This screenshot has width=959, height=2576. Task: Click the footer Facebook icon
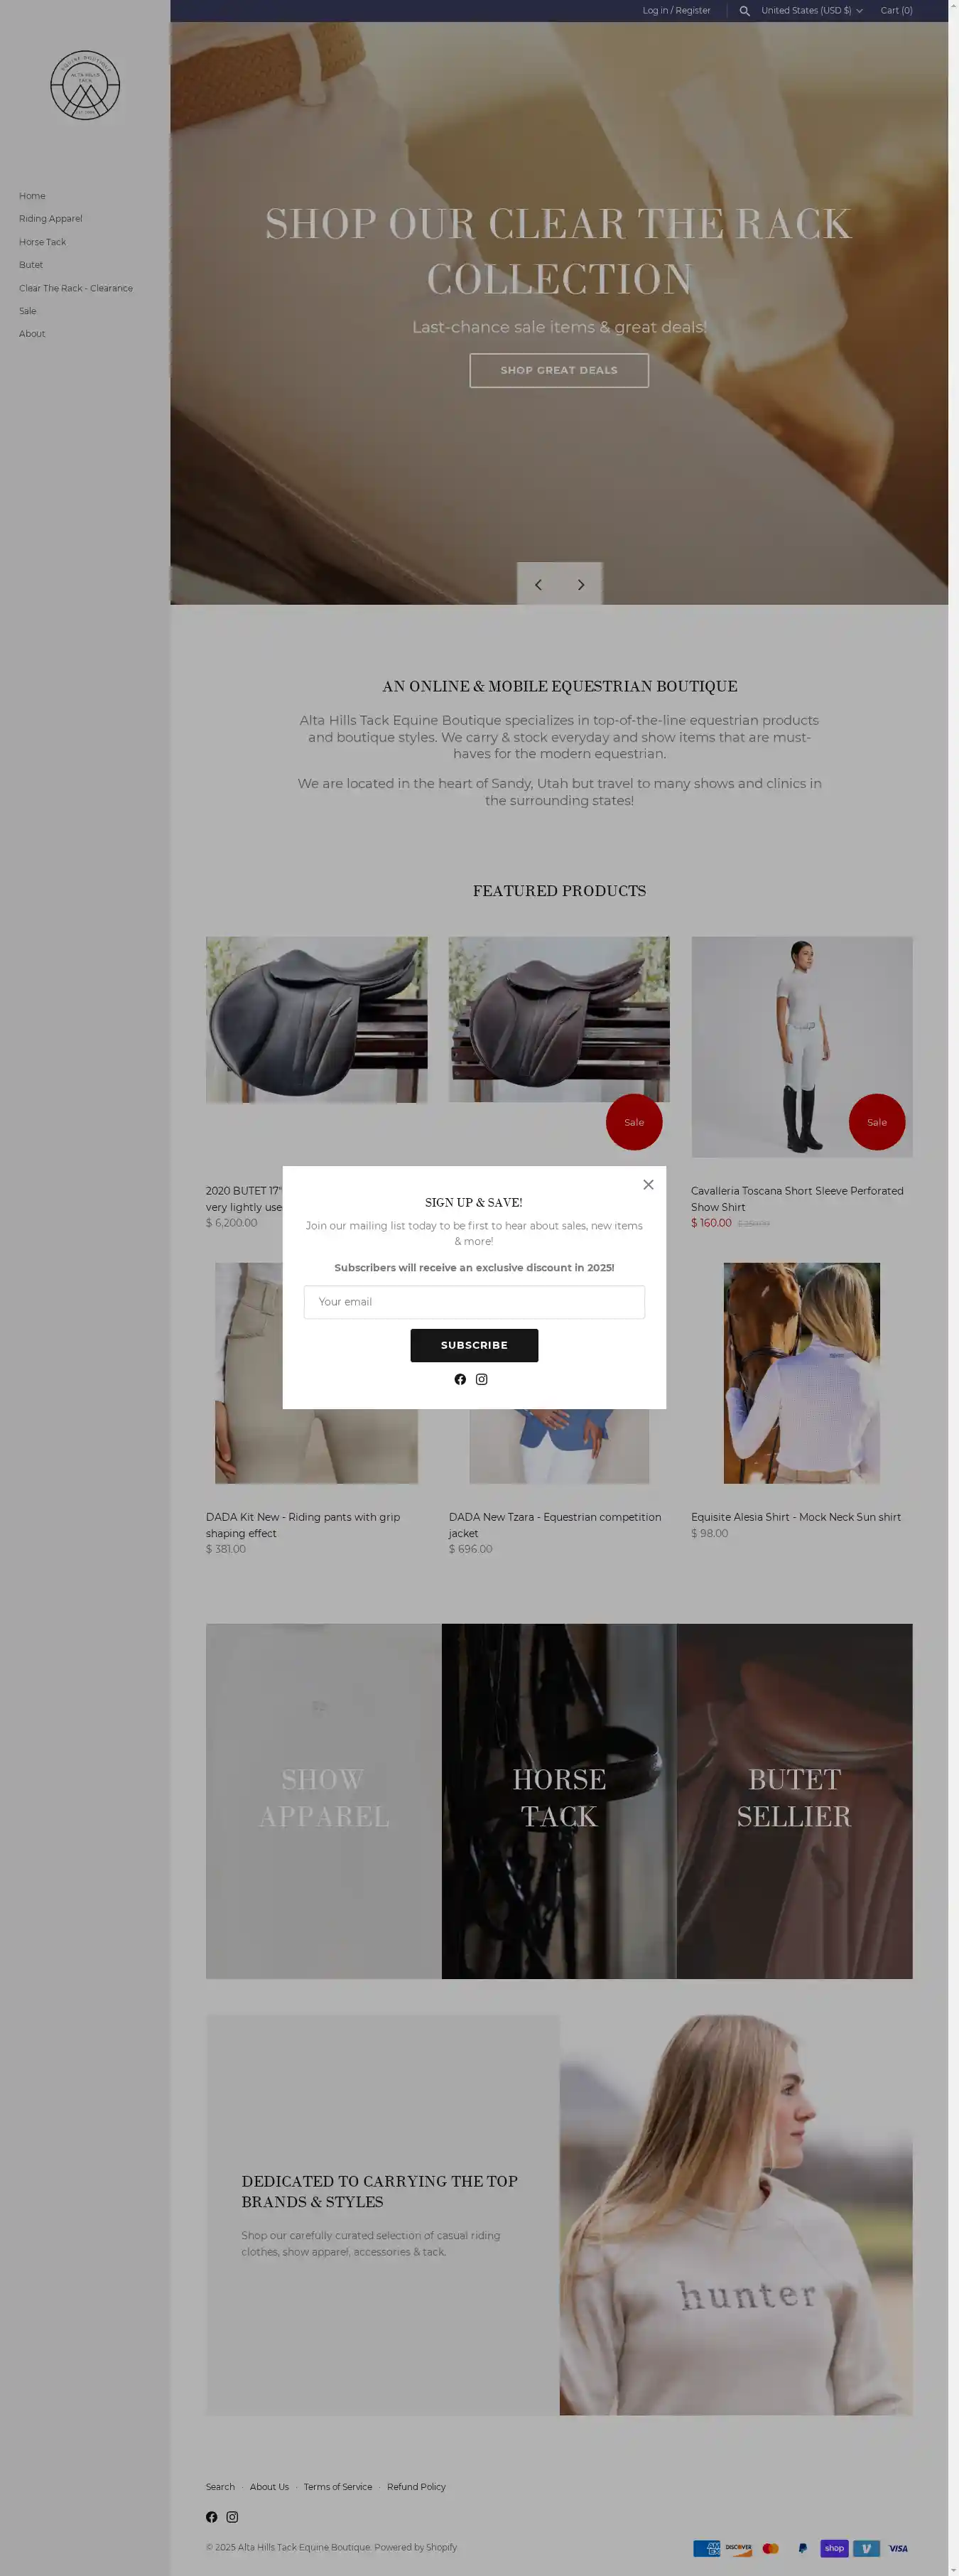tap(212, 2517)
